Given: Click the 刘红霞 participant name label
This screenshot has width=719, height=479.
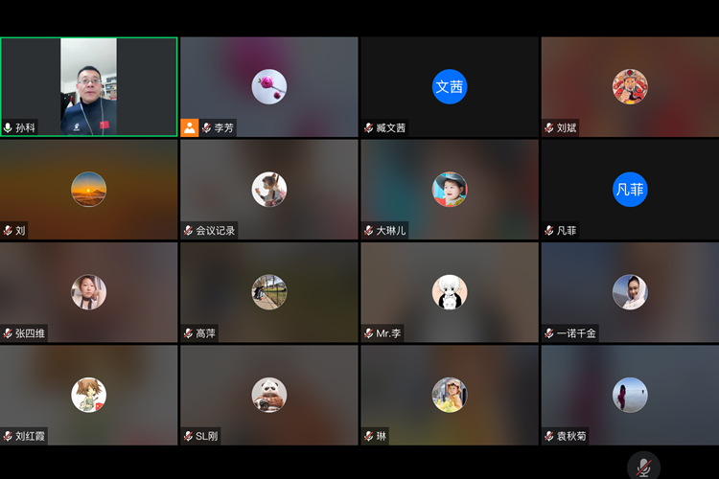Looking at the screenshot, I should pos(30,436).
